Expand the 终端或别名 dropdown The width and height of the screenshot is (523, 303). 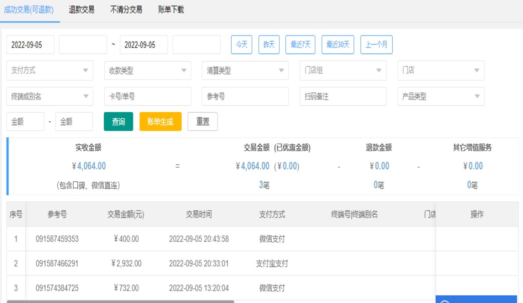point(86,97)
